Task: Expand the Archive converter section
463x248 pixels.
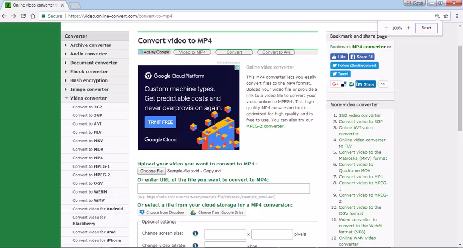Action: (90, 45)
